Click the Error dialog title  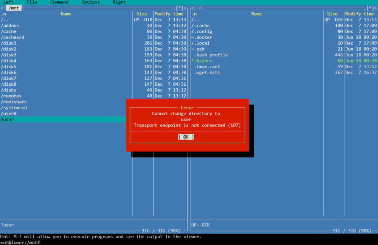tap(187, 108)
